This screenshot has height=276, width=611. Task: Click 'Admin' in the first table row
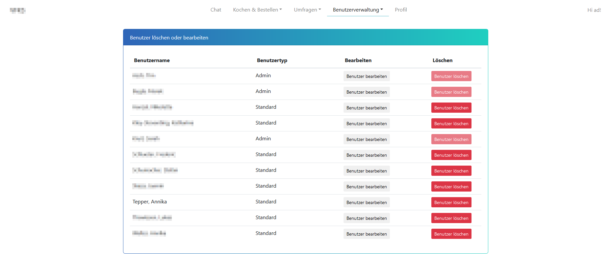tap(263, 76)
